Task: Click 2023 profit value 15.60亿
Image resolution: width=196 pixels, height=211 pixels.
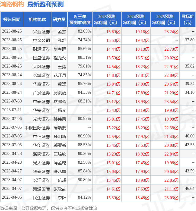Action: [x=113, y=32]
